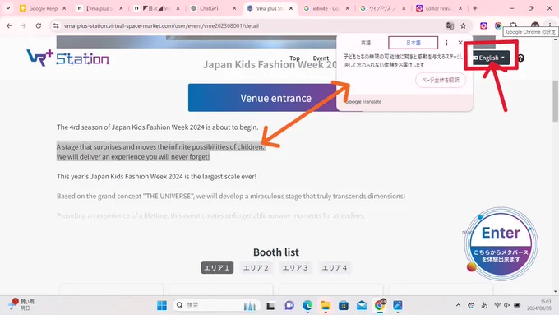Click the 'This year's Japan Kids Fashion Week' line
559x315 pixels.
[x=156, y=176]
